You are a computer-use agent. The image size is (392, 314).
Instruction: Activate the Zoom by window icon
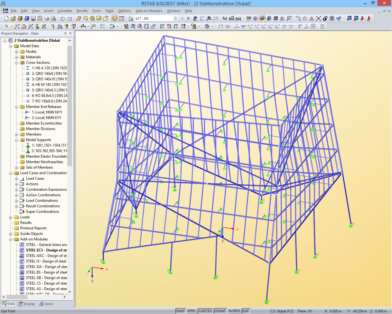[x=134, y=26]
